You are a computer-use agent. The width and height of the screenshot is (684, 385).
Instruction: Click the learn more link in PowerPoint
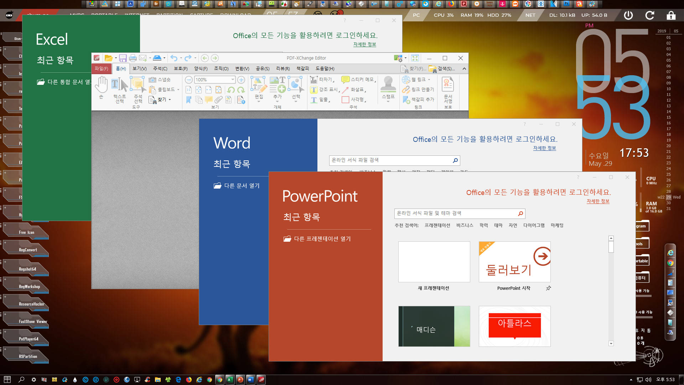(598, 201)
